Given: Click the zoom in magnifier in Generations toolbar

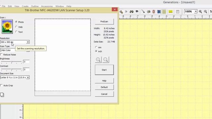Looking at the screenshot, I should (200, 12).
